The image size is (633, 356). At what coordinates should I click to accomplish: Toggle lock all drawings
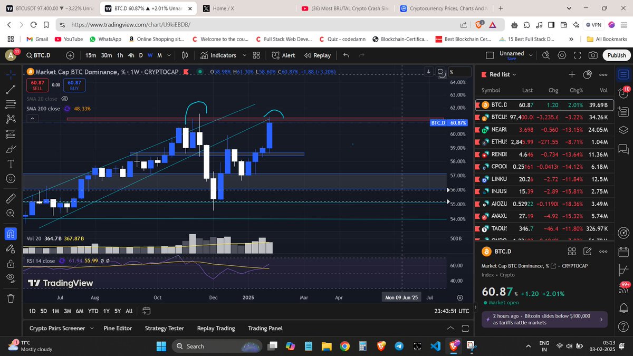tap(11, 263)
